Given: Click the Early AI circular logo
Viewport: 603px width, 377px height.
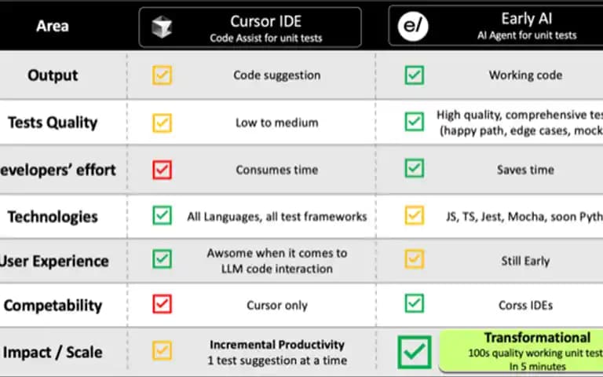Looking at the screenshot, I should click(x=413, y=26).
